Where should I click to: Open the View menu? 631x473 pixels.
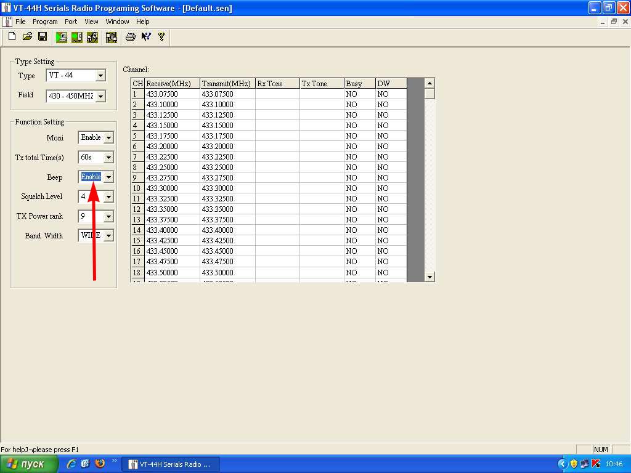(91, 22)
